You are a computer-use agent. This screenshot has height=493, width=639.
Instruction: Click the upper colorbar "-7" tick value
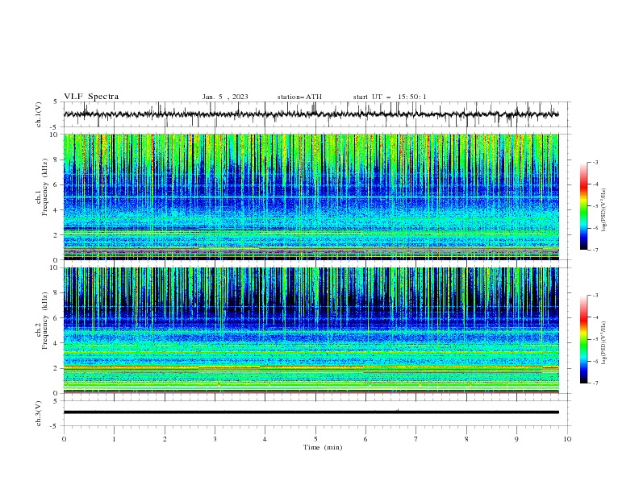tap(595, 250)
